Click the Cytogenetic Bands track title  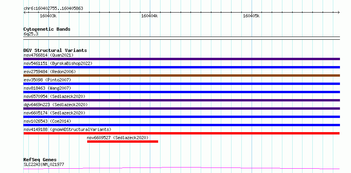click(47, 29)
